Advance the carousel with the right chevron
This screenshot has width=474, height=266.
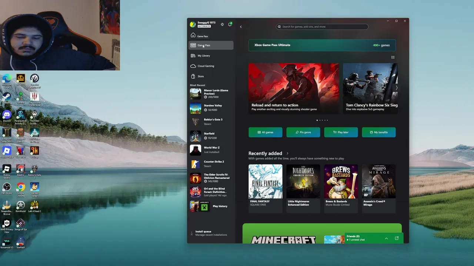(396, 88)
